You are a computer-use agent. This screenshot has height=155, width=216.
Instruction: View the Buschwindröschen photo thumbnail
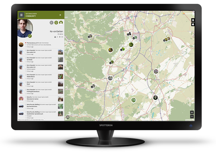(x=60, y=106)
